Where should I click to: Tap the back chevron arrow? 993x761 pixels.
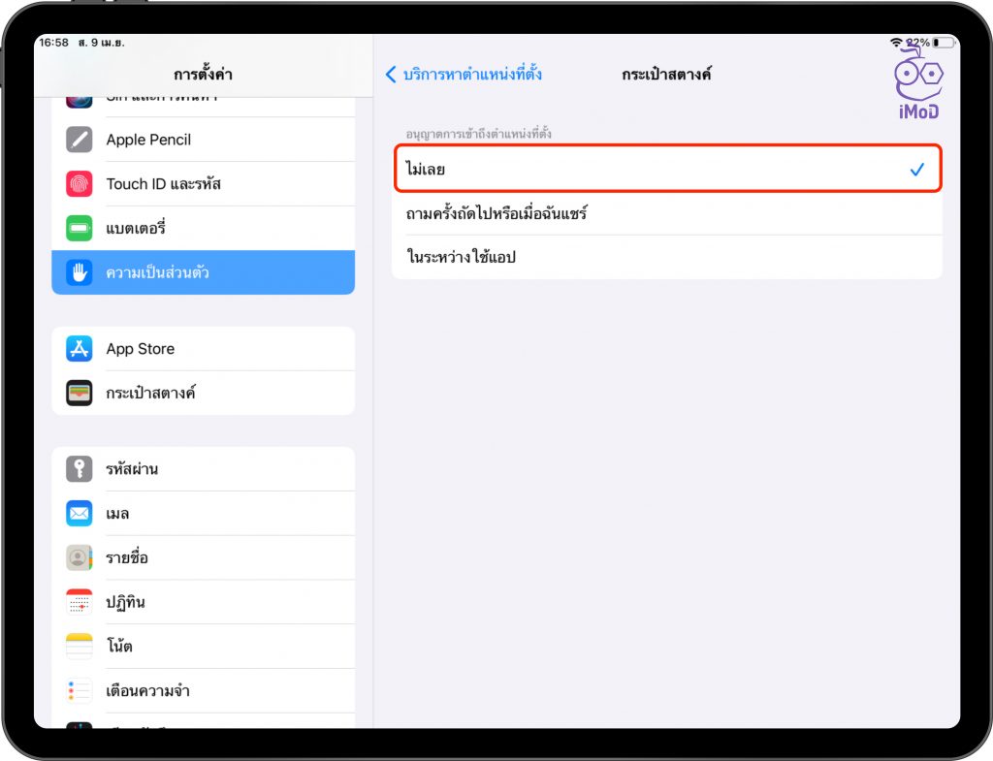click(x=391, y=75)
